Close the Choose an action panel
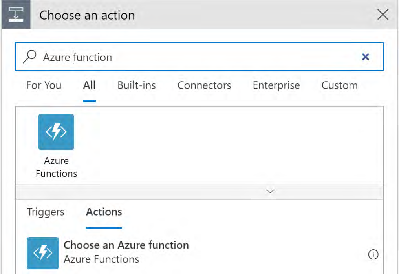The image size is (399, 274). point(383,15)
